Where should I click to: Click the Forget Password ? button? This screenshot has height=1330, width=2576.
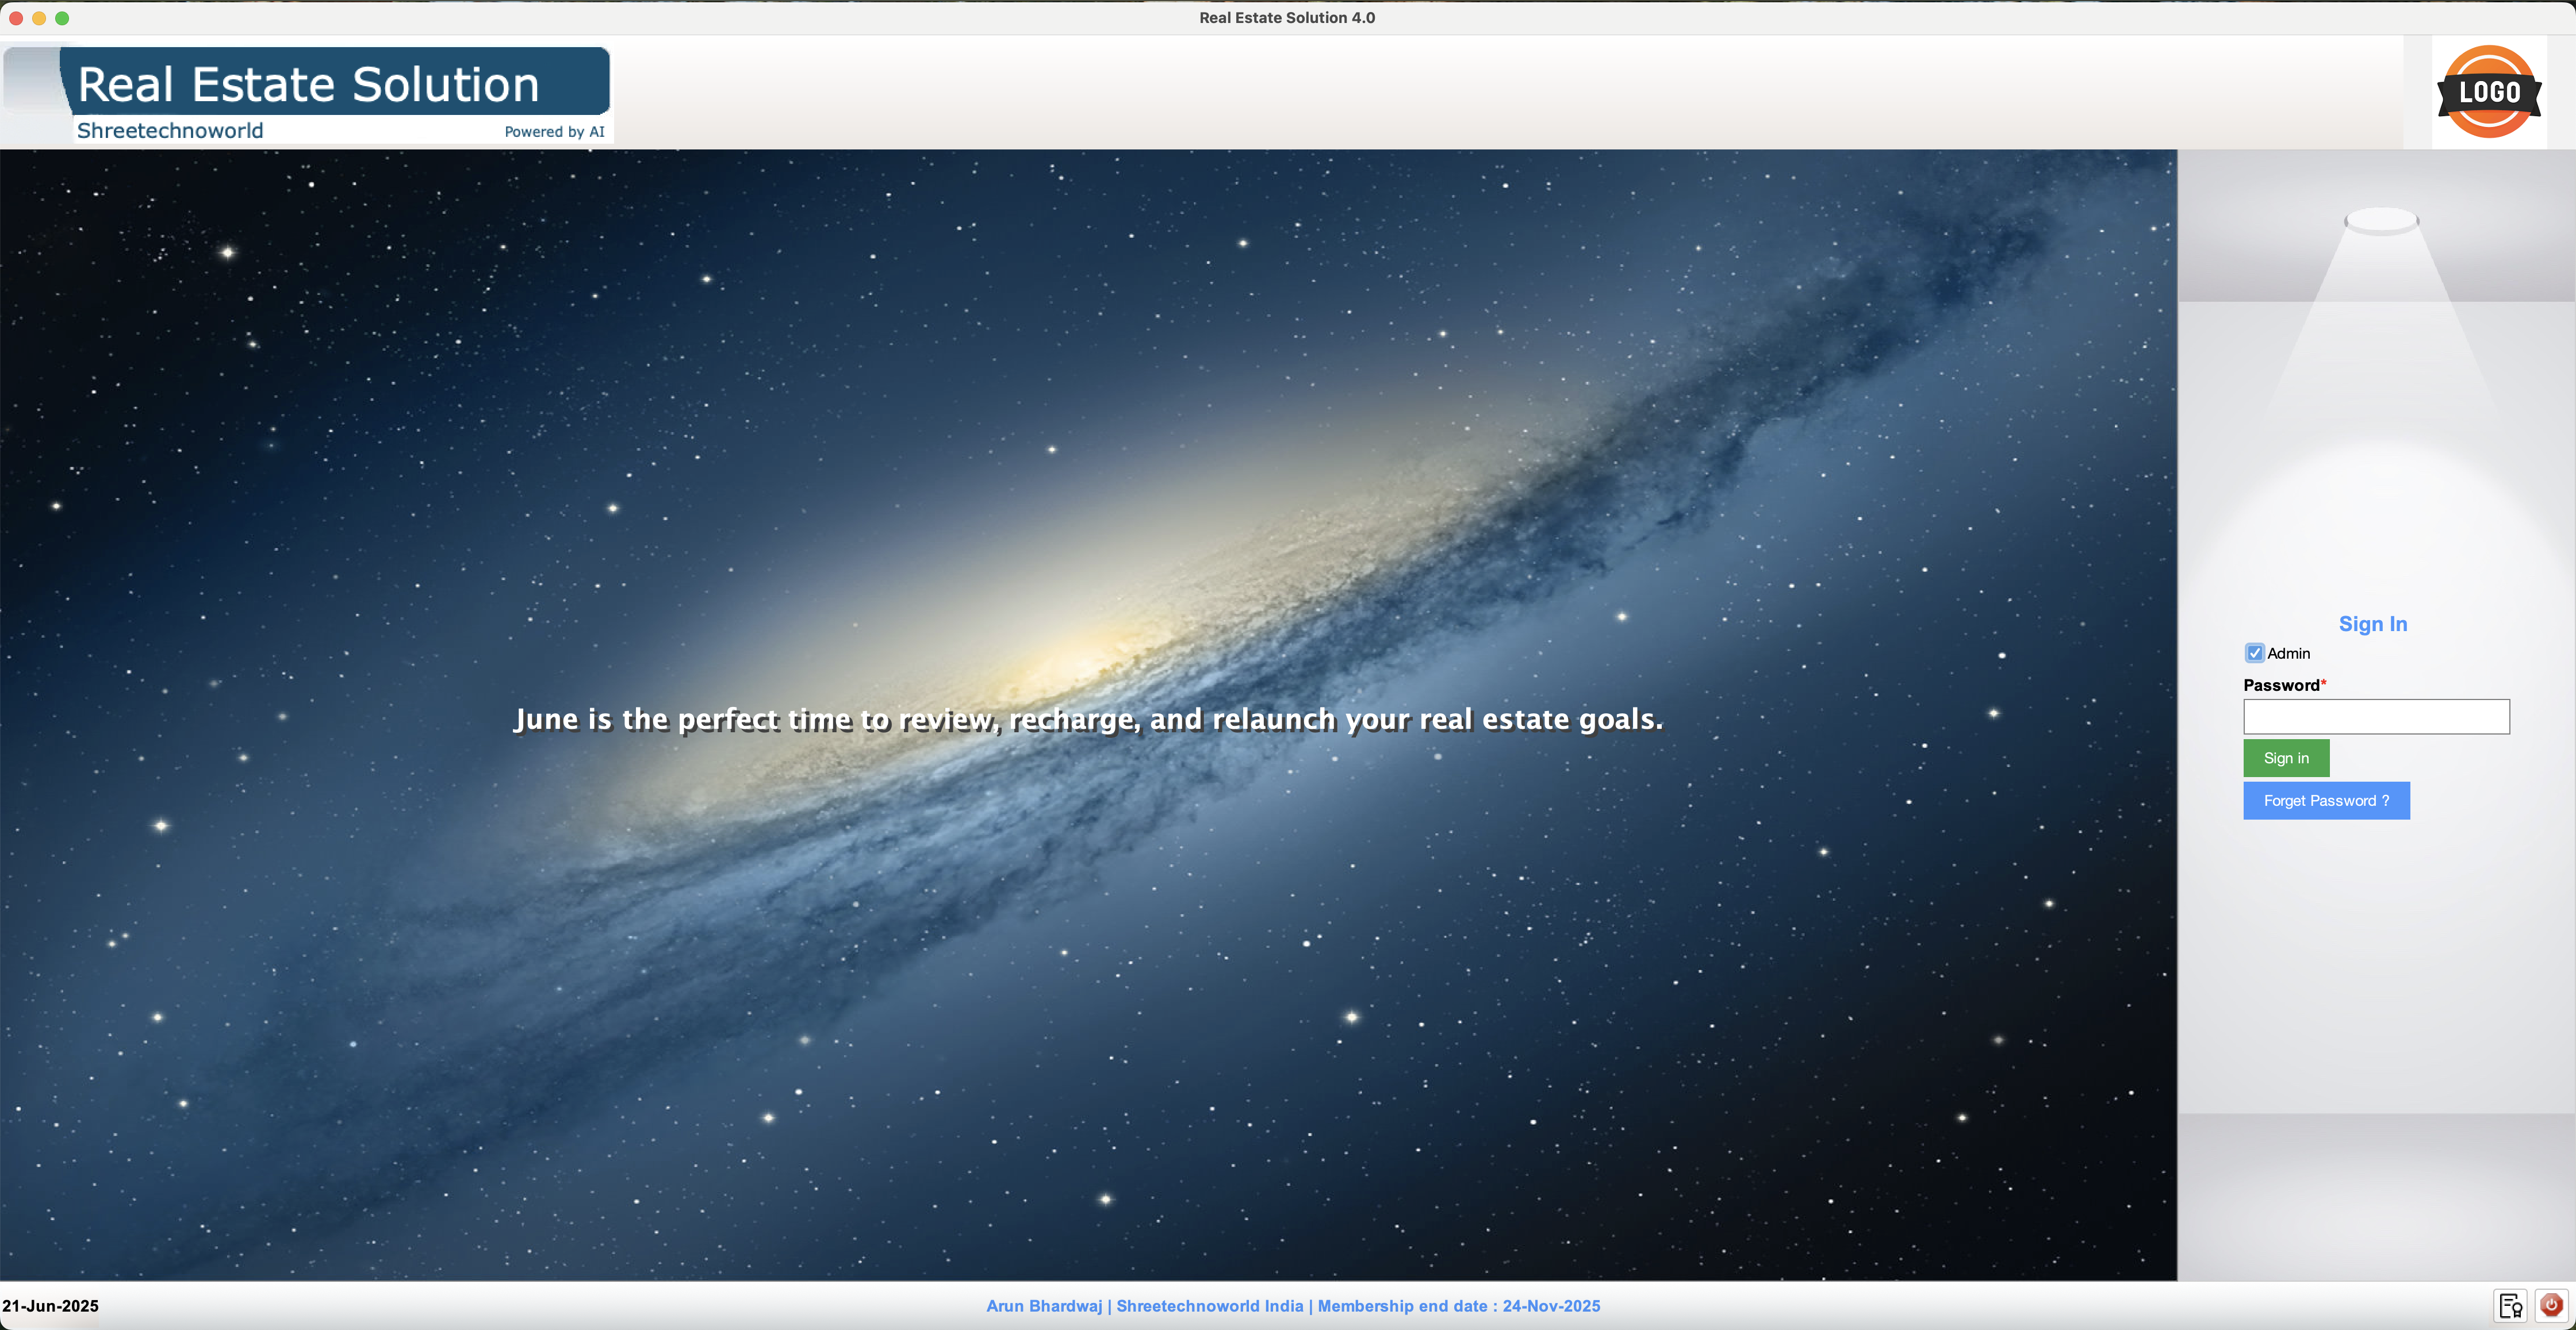click(x=2326, y=801)
